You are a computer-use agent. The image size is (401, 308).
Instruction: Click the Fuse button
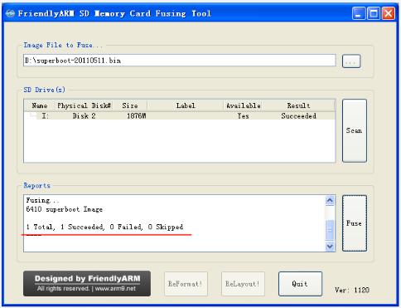pos(355,223)
